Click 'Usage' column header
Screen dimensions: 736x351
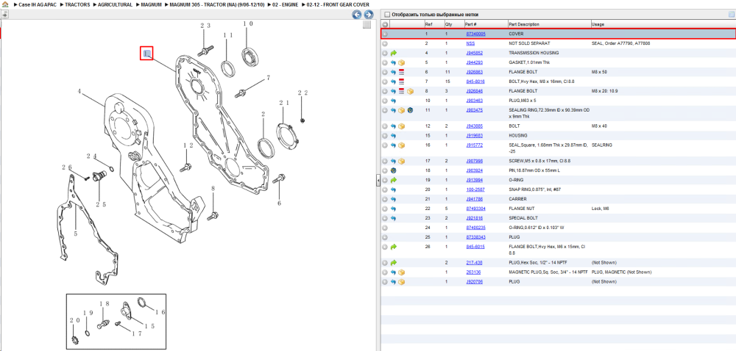click(x=598, y=24)
